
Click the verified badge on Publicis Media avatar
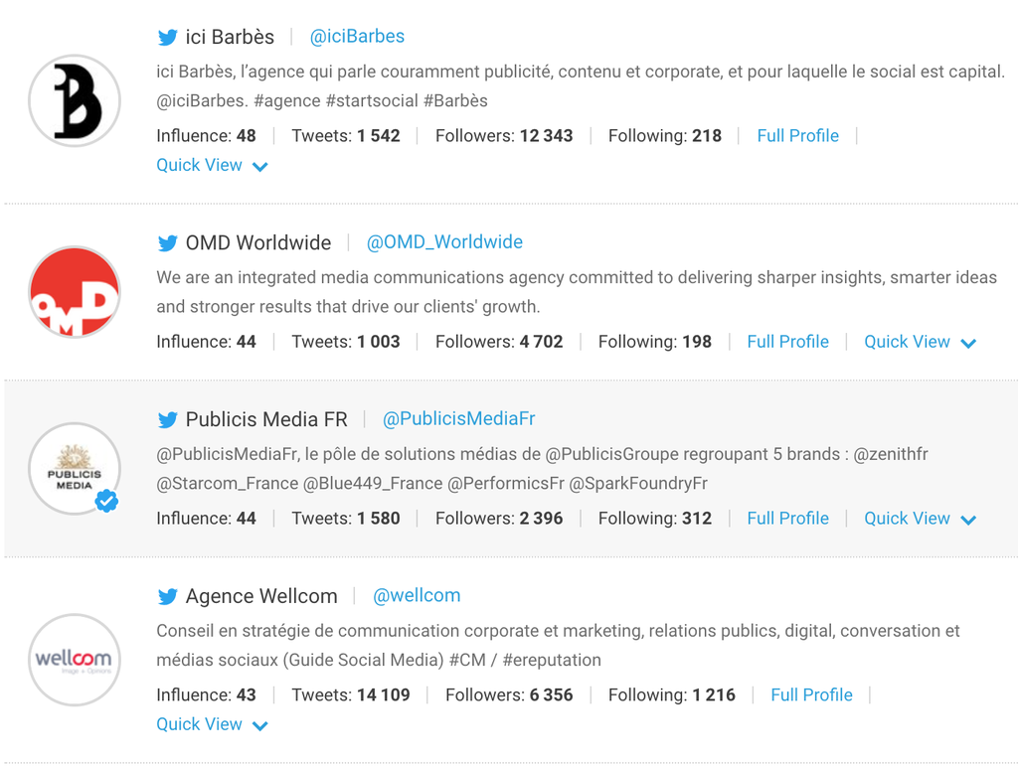pyautogui.click(x=107, y=502)
